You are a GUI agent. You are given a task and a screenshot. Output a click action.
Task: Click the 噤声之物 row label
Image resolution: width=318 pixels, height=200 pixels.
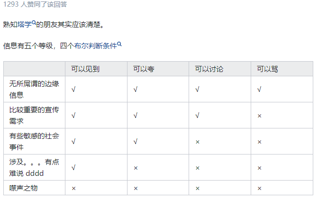click(23, 188)
